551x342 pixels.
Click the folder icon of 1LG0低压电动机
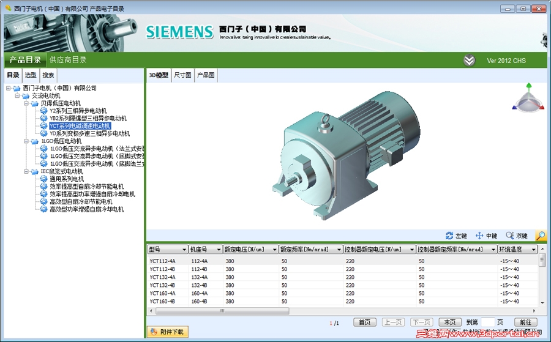tap(34, 141)
